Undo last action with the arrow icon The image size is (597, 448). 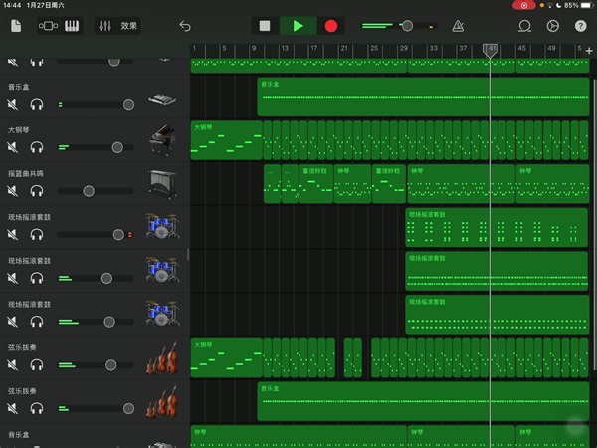pos(185,26)
